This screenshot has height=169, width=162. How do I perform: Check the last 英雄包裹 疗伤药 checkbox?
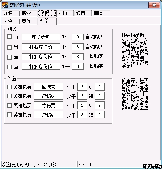click(9, 115)
